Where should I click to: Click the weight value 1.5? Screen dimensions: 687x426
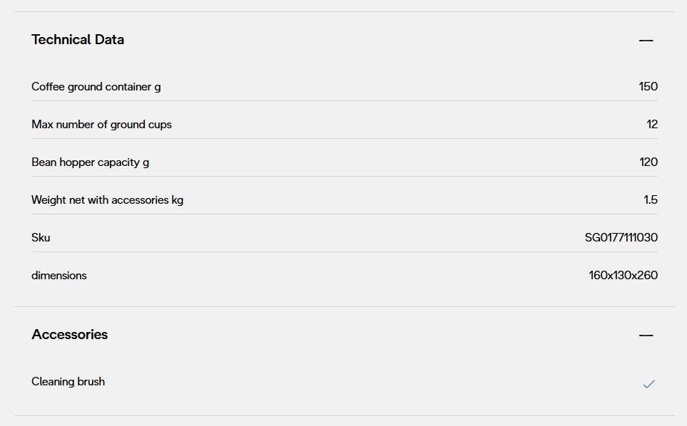point(650,200)
